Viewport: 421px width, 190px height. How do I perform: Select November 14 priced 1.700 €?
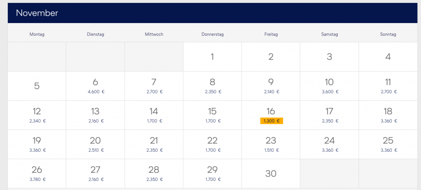pyautogui.click(x=154, y=115)
